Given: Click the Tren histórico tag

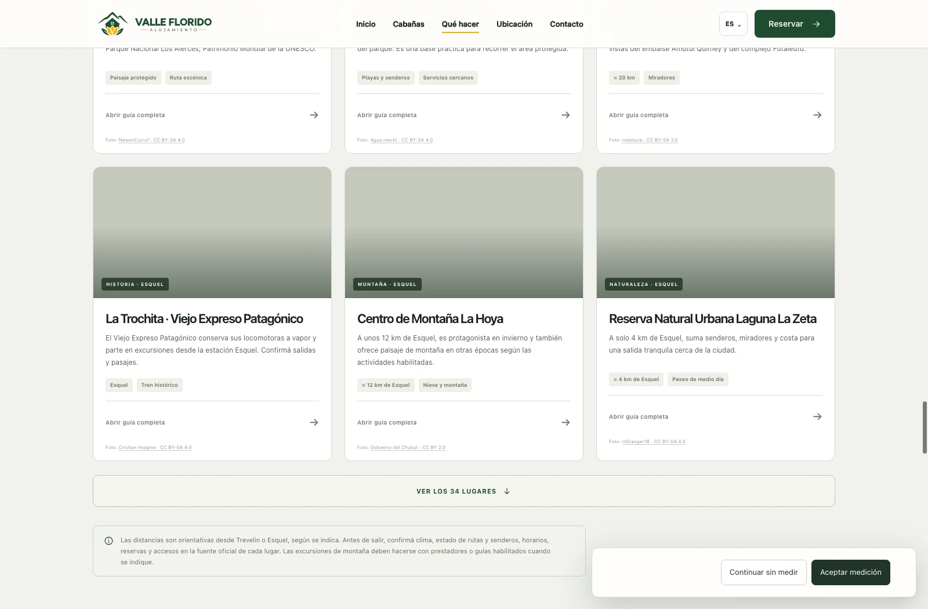Looking at the screenshot, I should (159, 385).
